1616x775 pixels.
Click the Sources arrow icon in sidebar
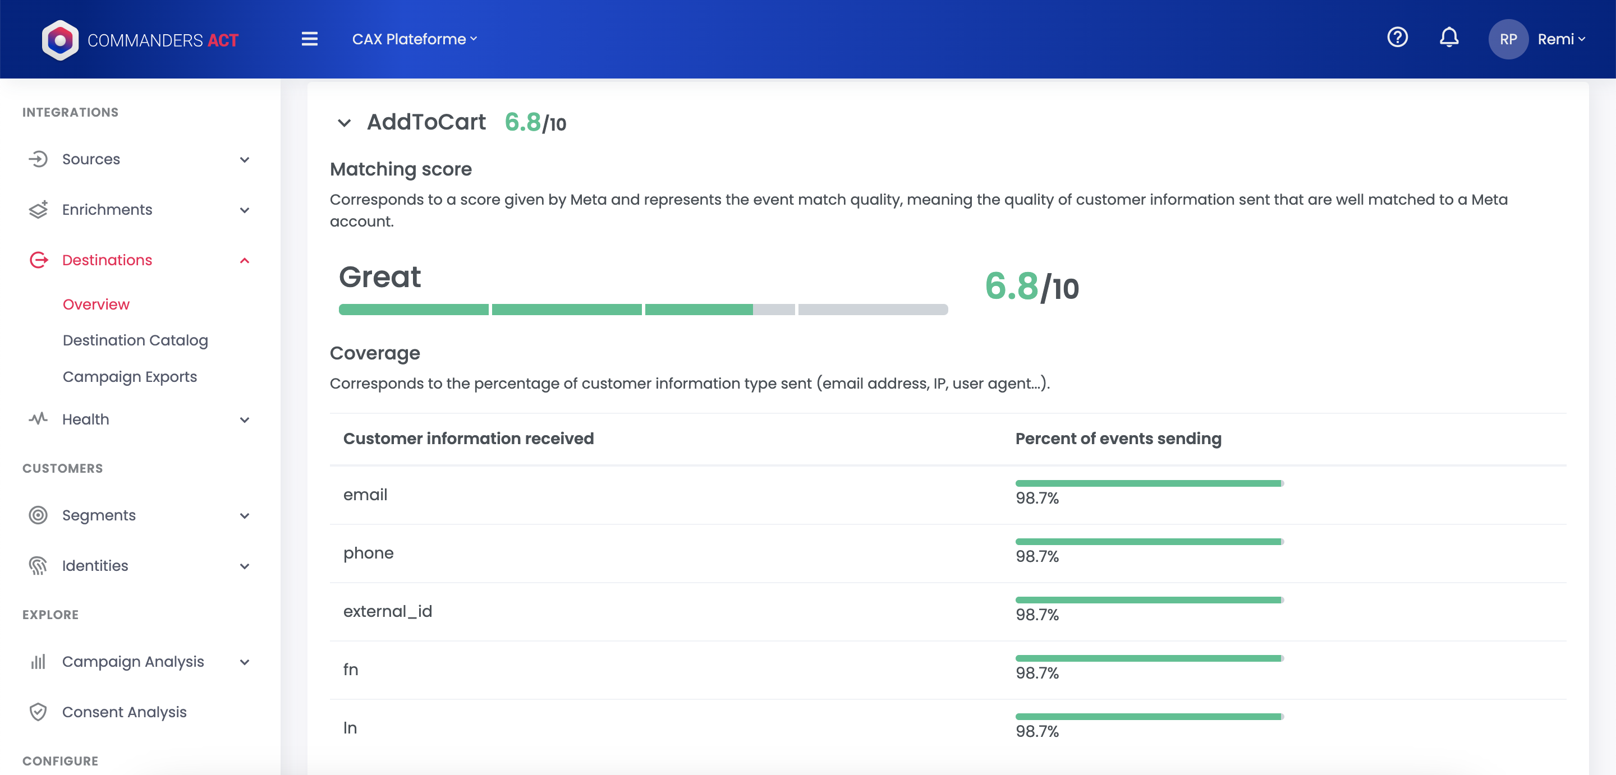click(x=38, y=159)
